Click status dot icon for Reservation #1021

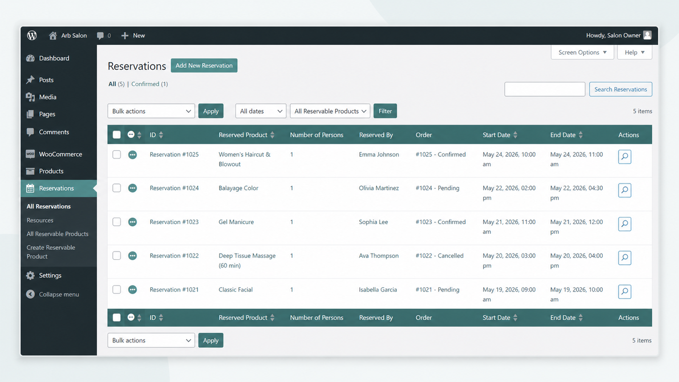(x=132, y=289)
